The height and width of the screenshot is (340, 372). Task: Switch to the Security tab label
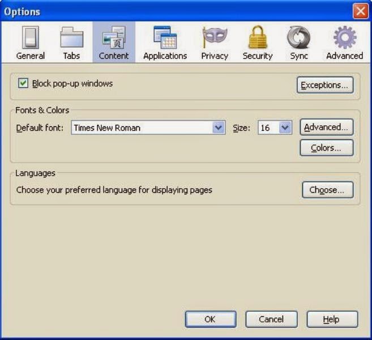click(258, 56)
